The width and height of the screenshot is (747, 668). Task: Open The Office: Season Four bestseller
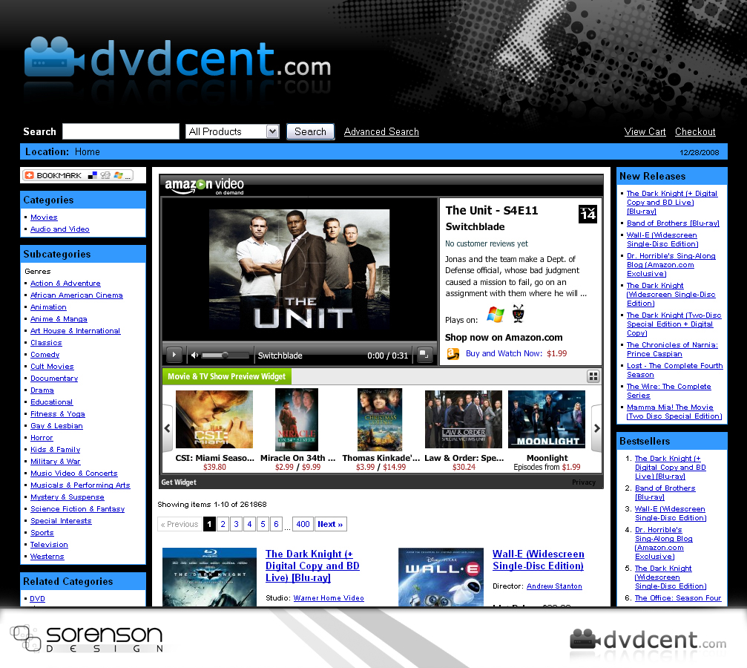pyautogui.click(x=678, y=598)
